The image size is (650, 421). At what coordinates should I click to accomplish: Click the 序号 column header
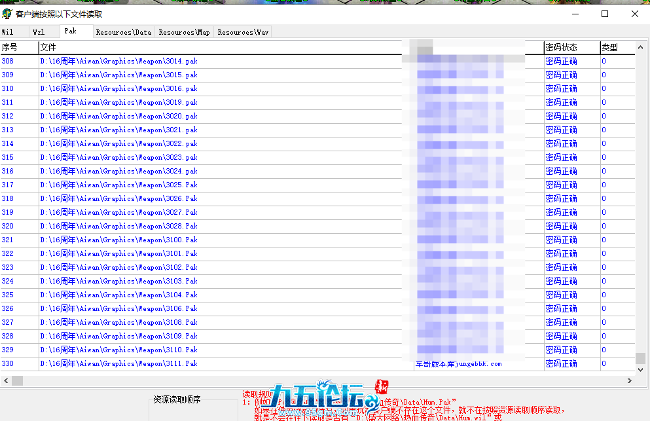pyautogui.click(x=19, y=47)
